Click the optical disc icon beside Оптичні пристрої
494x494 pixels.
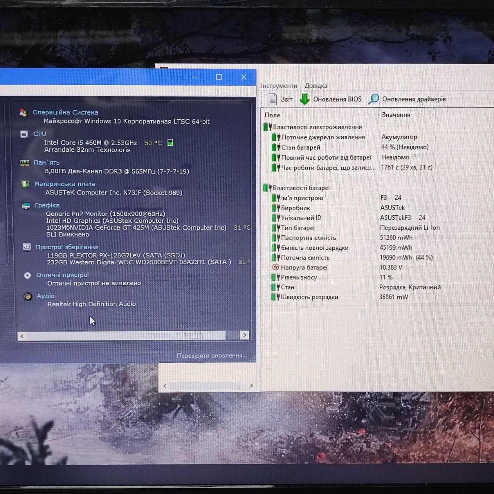[27, 275]
